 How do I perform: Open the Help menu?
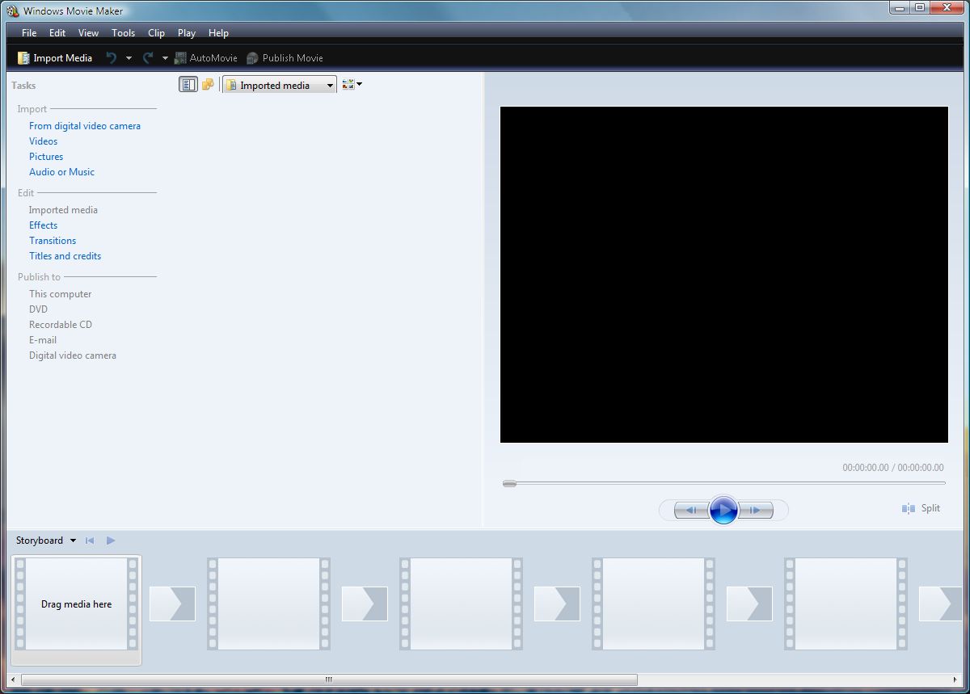(x=218, y=33)
